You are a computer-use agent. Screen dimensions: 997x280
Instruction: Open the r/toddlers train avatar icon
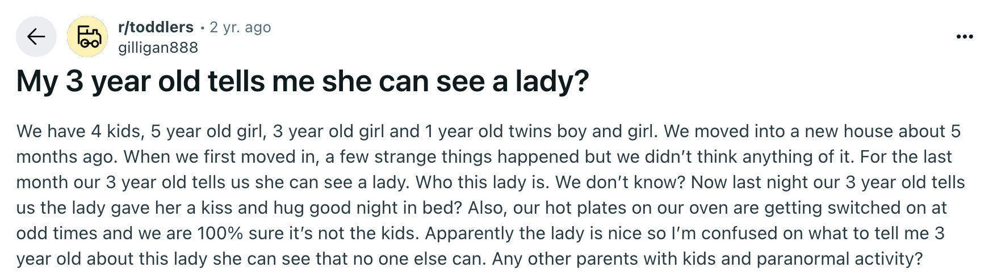point(87,37)
